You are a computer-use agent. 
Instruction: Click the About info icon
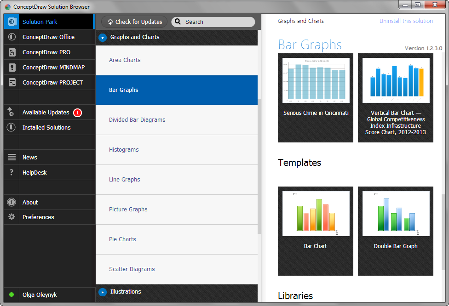pyautogui.click(x=12, y=202)
